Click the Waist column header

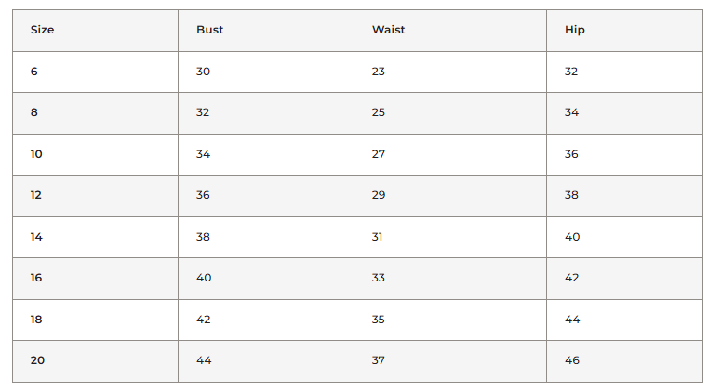tap(388, 30)
